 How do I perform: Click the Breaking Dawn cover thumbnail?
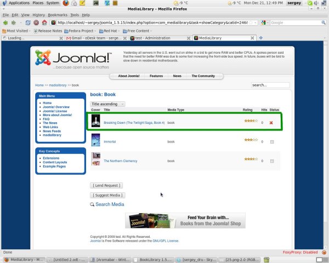(x=95, y=121)
